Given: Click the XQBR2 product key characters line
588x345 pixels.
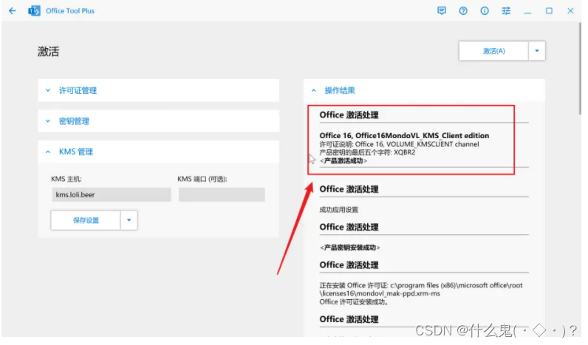Looking at the screenshot, I should coord(368,153).
